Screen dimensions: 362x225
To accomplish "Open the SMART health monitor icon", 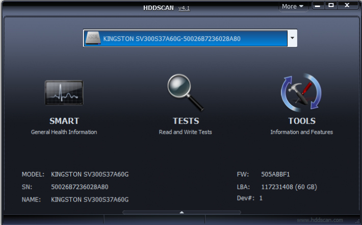I will coord(64,93).
